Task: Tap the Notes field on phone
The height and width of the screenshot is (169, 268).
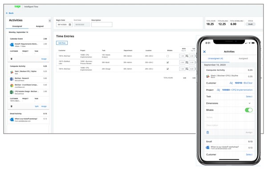Action: point(229,117)
